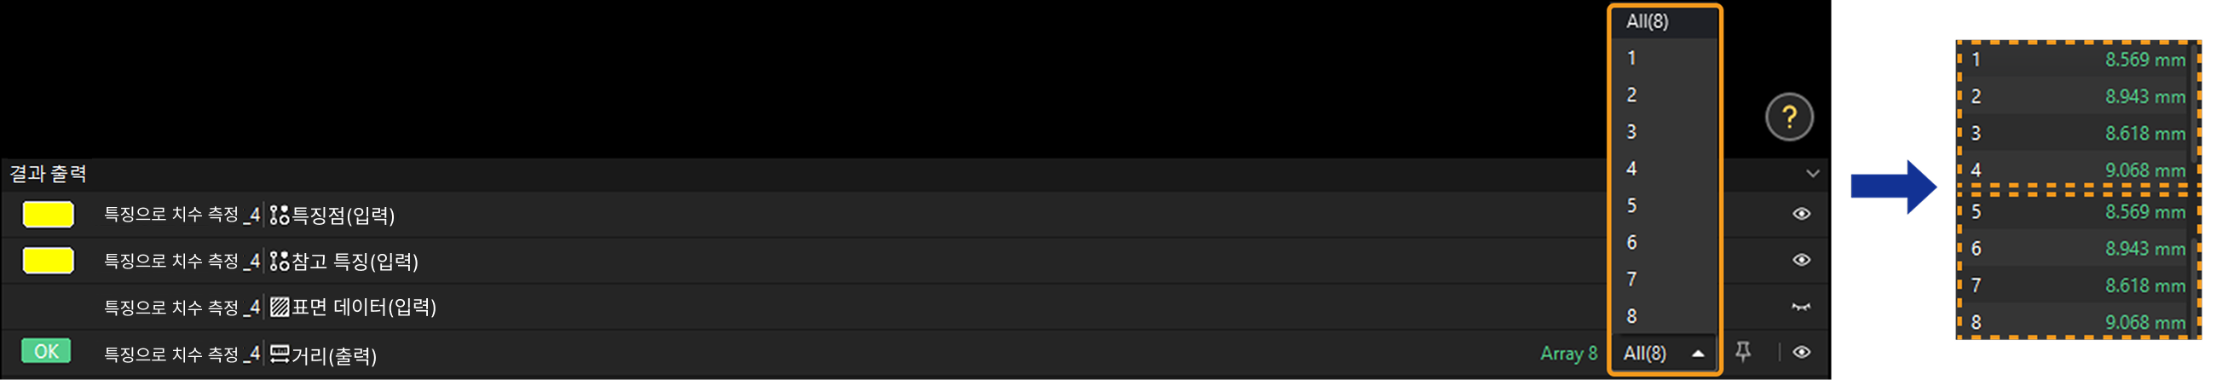Toggle visibility eye for 참고 특징(입력) row
The image size is (2228, 380).
1802,260
